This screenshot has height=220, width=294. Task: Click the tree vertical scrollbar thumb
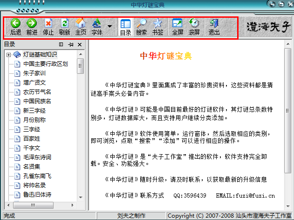point(81,66)
